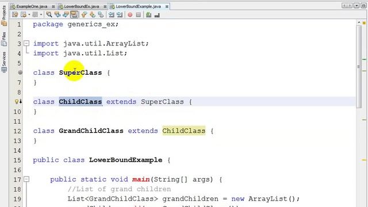The image size is (368, 207).
Task: Click grandChildren variable on line 19
Action: (x=190, y=199)
